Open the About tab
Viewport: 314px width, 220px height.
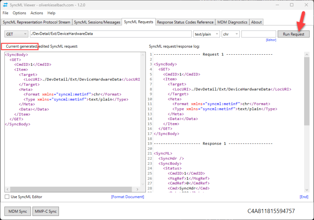[256, 22]
